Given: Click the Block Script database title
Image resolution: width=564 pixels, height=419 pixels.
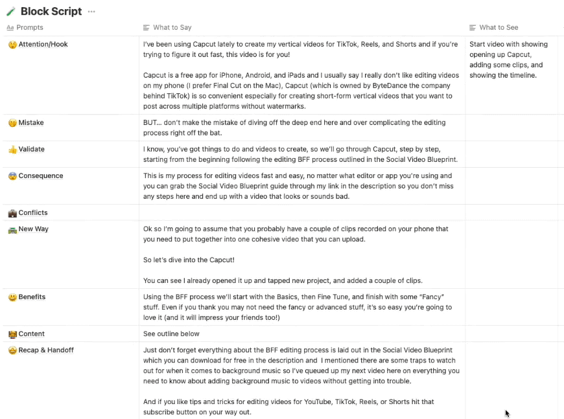Looking at the screenshot, I should tap(51, 11).
